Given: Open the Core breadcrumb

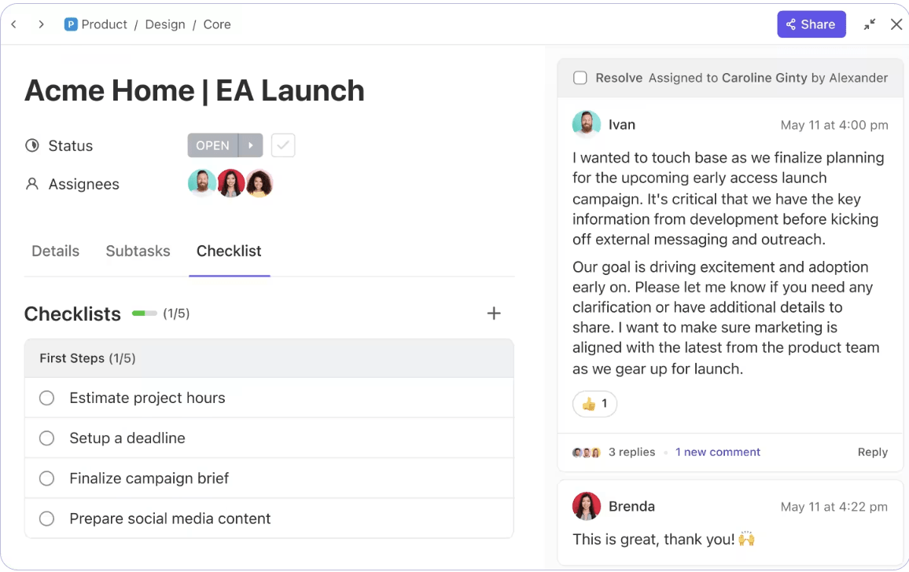Looking at the screenshot, I should coord(217,24).
